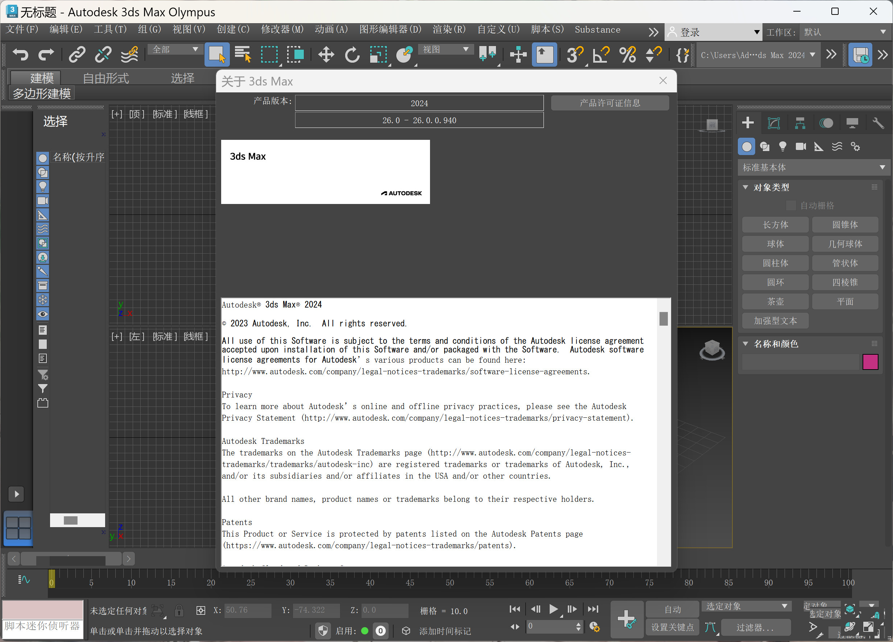The height and width of the screenshot is (642, 893).
Task: Open the 选定对象 key filter dropdown
Action: coord(747,606)
